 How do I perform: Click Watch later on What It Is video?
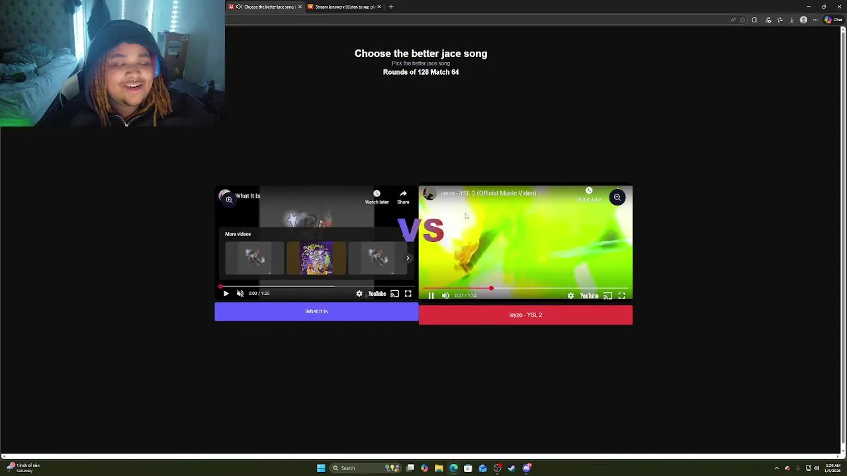(x=377, y=197)
